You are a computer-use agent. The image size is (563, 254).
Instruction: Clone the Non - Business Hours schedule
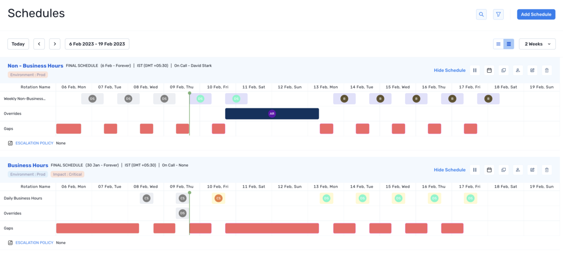503,71
